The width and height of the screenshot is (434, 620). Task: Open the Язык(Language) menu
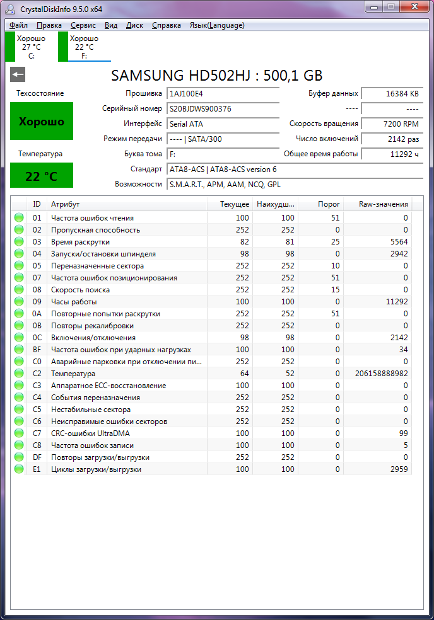(x=217, y=25)
